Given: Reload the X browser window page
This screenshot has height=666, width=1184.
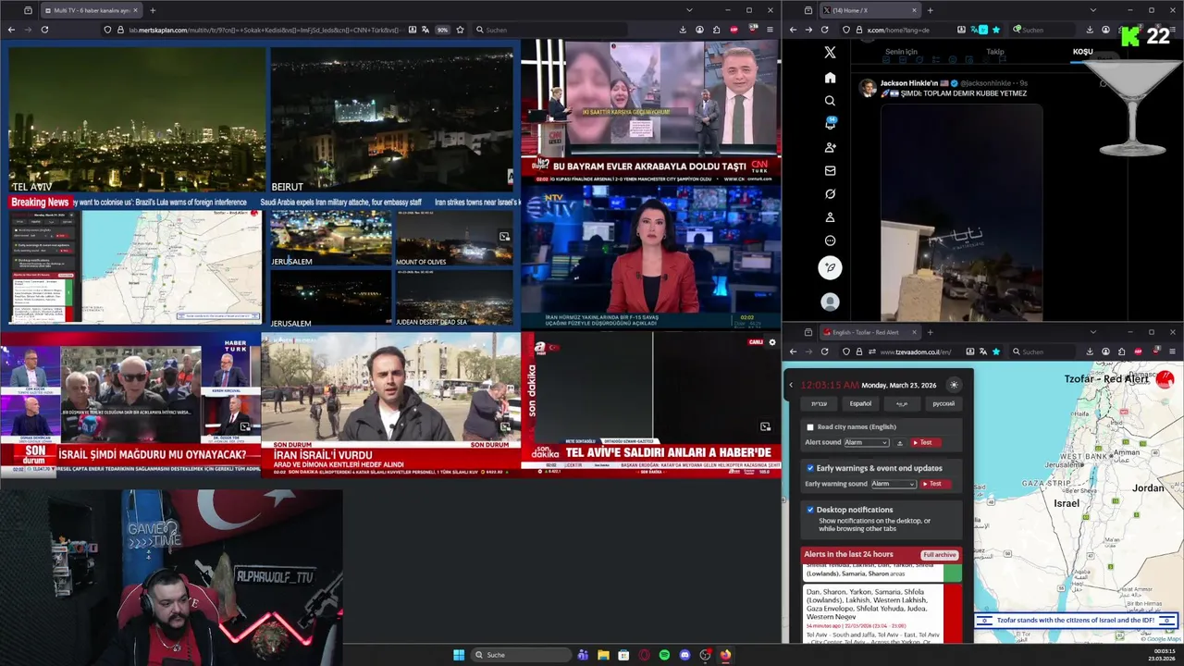Looking at the screenshot, I should coord(824,30).
